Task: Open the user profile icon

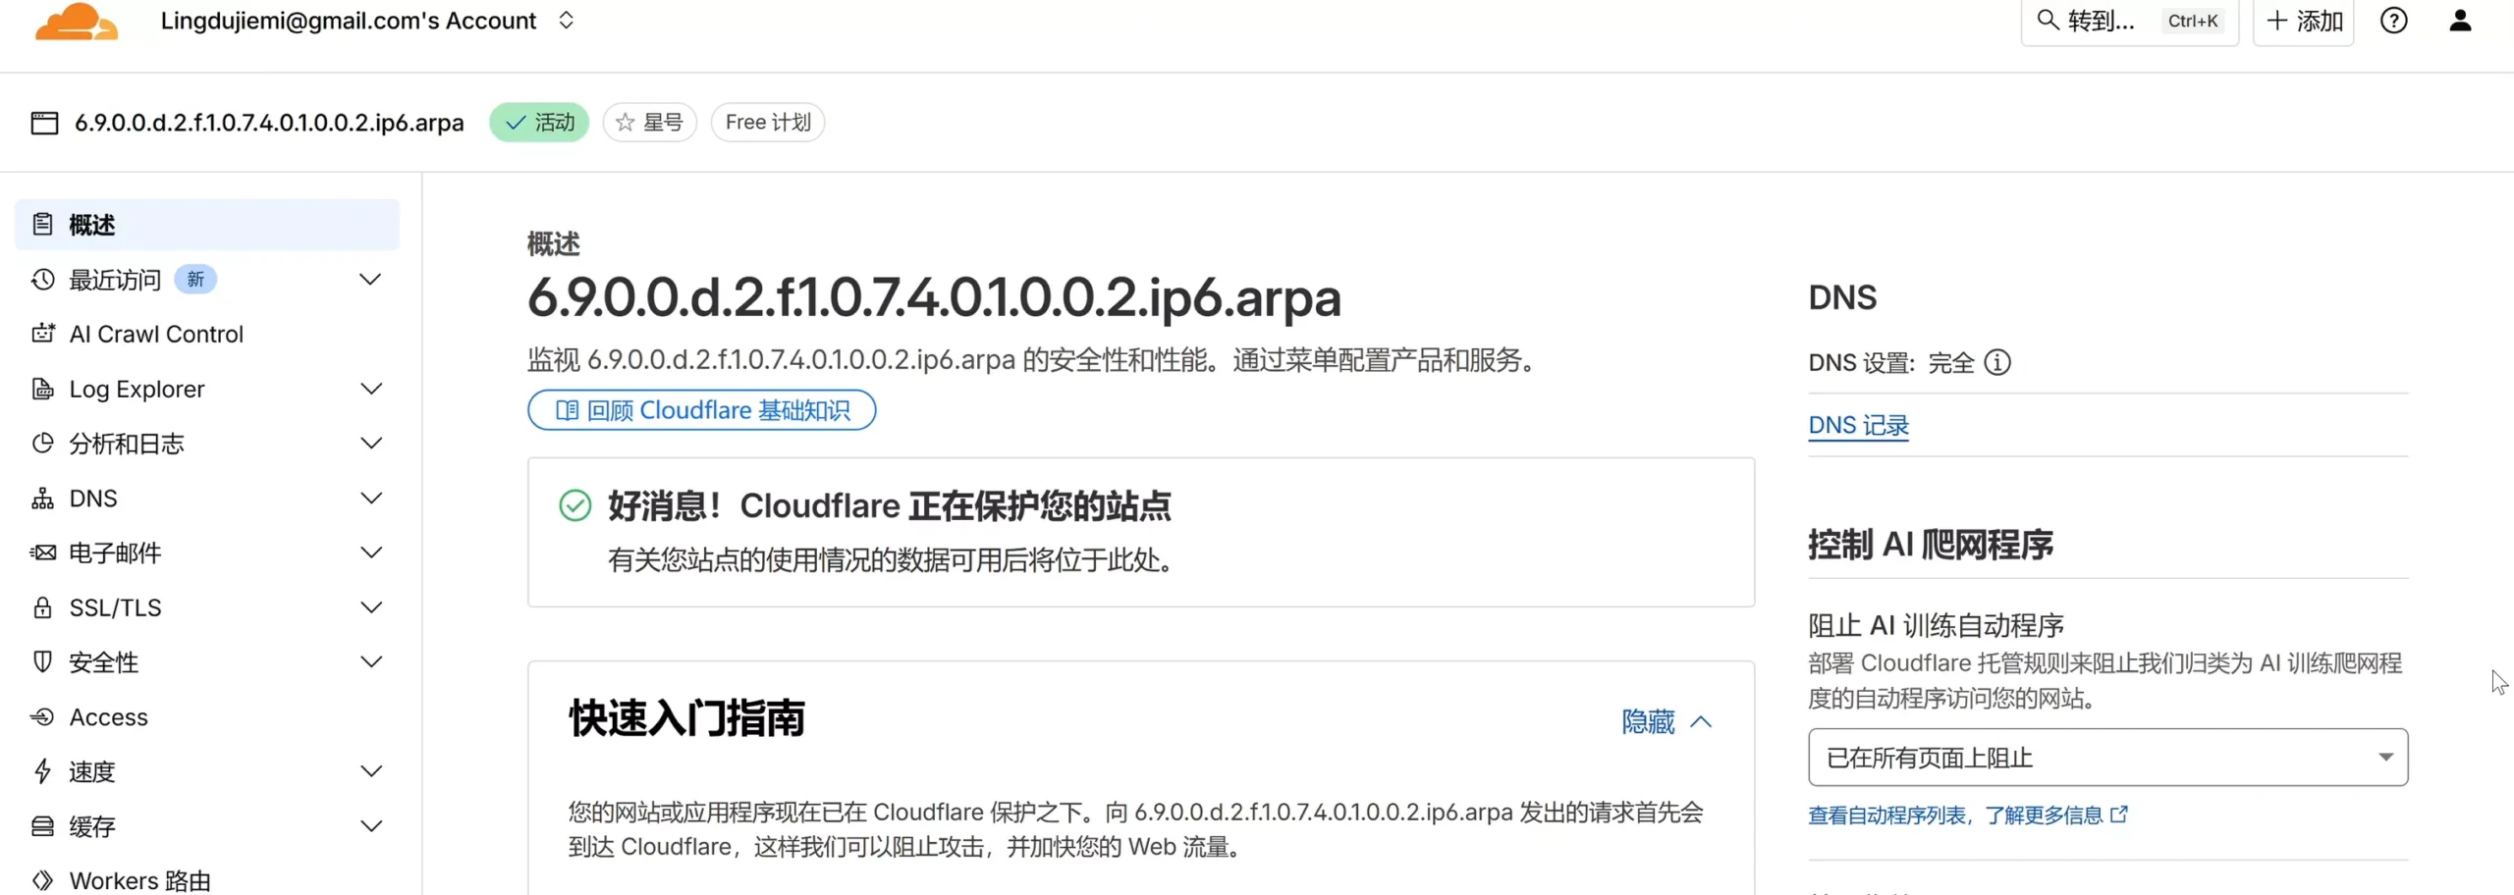Action: click(x=2460, y=20)
